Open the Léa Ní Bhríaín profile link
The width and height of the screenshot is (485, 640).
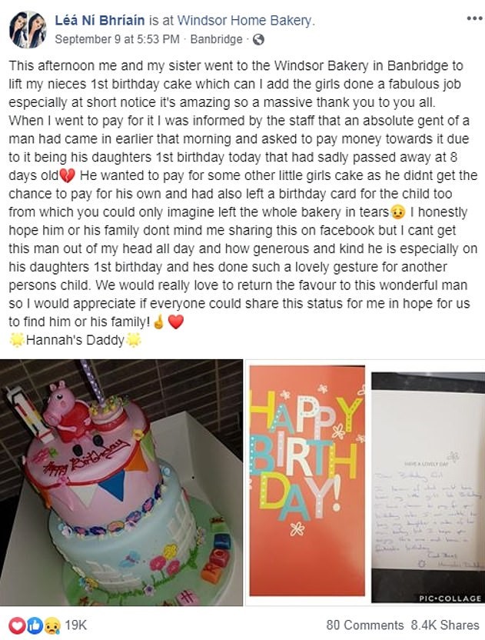coord(99,20)
